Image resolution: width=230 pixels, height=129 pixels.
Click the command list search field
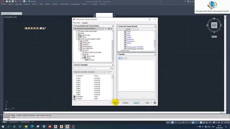91,68
